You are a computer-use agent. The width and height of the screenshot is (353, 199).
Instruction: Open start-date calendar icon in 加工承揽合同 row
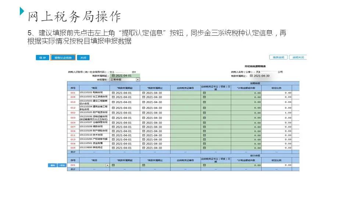tap(113, 97)
